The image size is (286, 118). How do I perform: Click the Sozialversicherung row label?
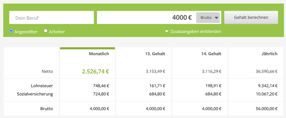tap(35, 94)
